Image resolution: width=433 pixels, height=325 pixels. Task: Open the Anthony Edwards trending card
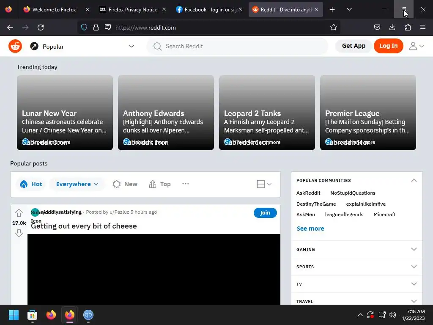[166, 113]
